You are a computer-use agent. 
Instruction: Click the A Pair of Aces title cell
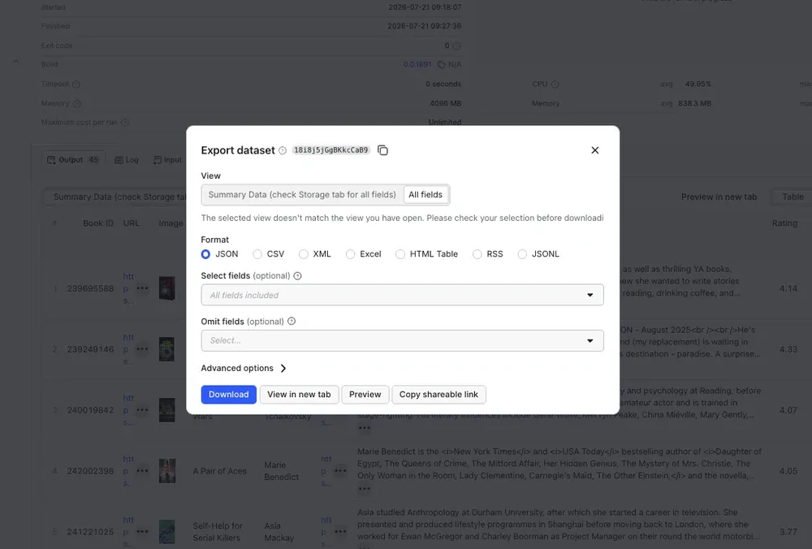(x=219, y=471)
